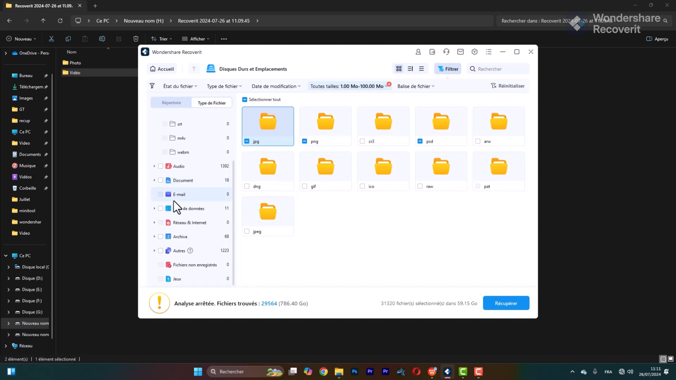This screenshot has width=676, height=380.
Task: Check the Archive category checkbox
Action: pyautogui.click(x=161, y=236)
